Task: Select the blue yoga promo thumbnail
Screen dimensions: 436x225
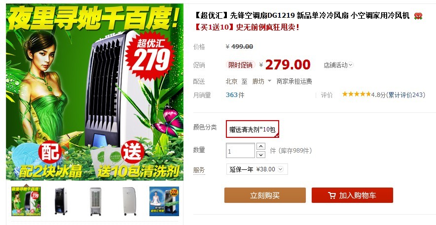Action: (x=164, y=201)
